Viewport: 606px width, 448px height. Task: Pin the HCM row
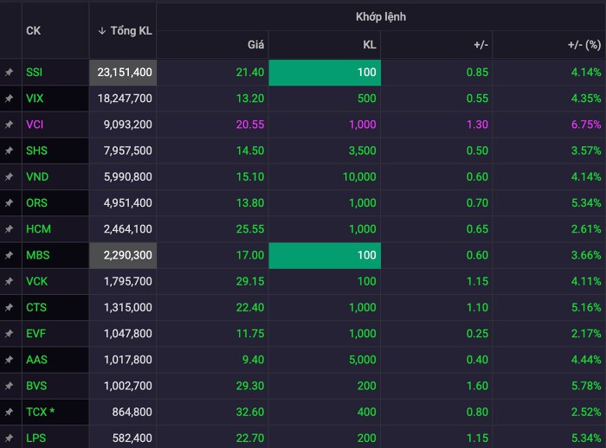tap(9, 229)
